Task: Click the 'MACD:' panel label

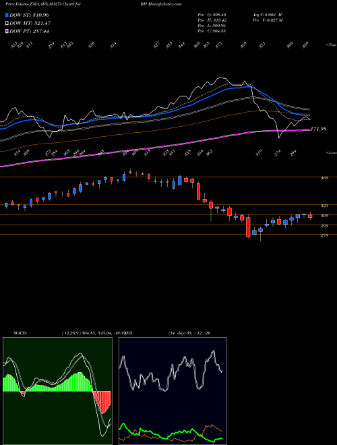Action: click(20, 333)
